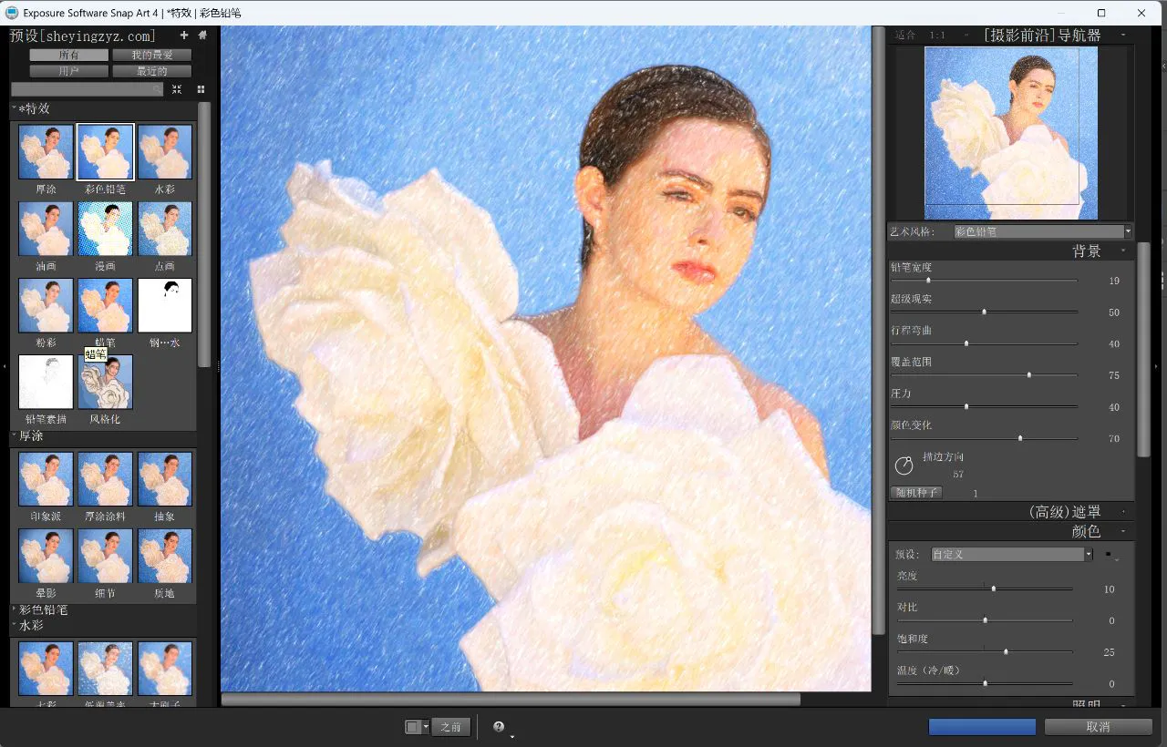This screenshot has width=1167, height=747.
Task: Switch to 最近的 presets tab
Action: click(x=152, y=71)
